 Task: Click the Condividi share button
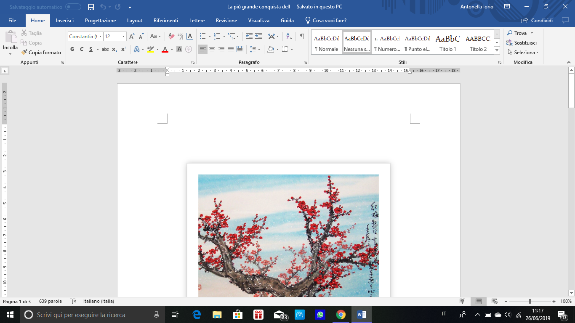(537, 21)
